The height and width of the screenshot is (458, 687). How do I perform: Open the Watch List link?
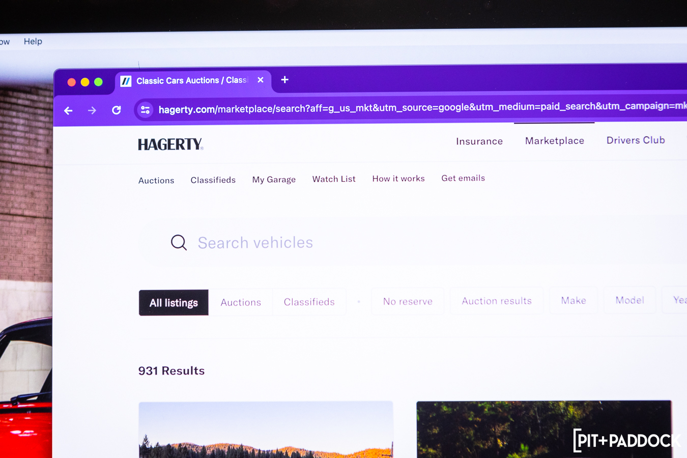(334, 179)
